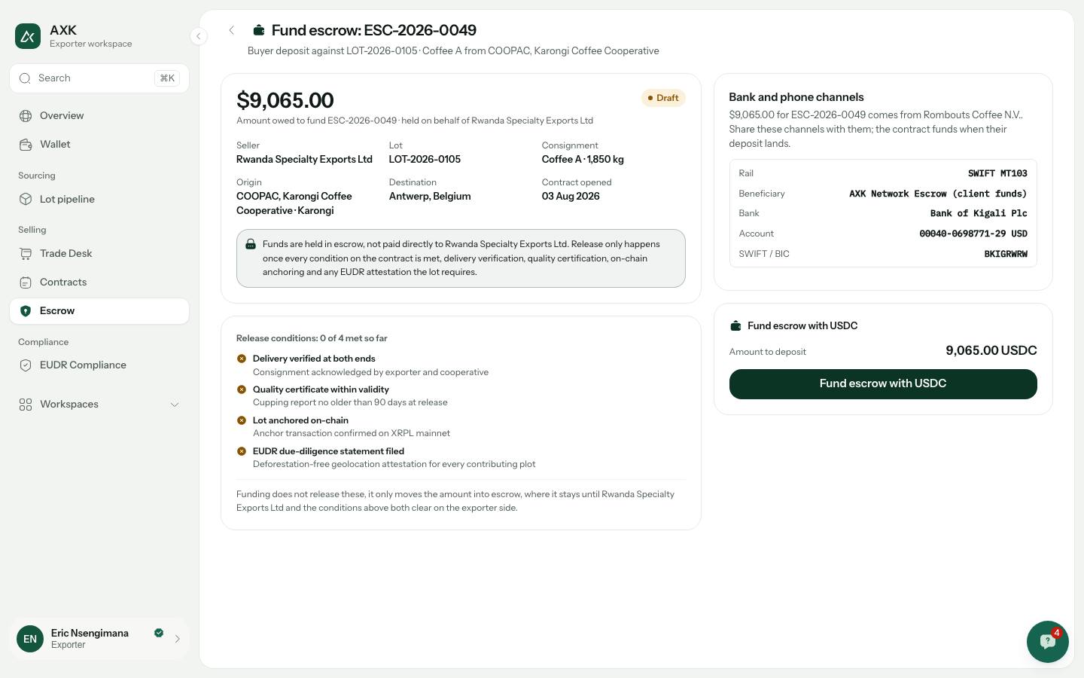Click the Lot pipeline cube icon
1084x678 pixels.
coord(26,200)
